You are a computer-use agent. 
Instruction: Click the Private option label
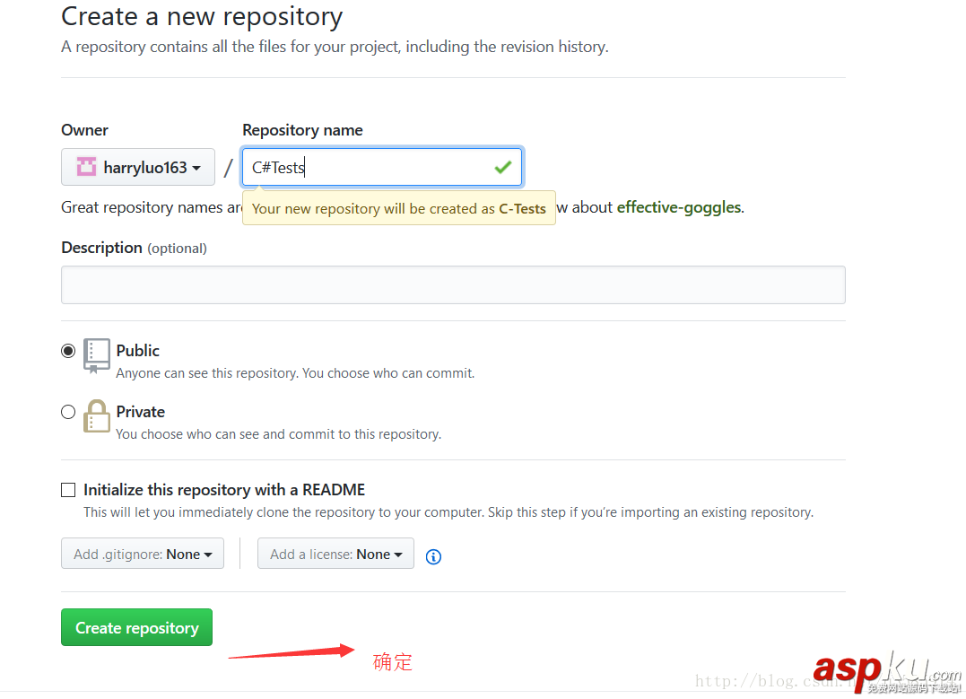click(x=141, y=412)
